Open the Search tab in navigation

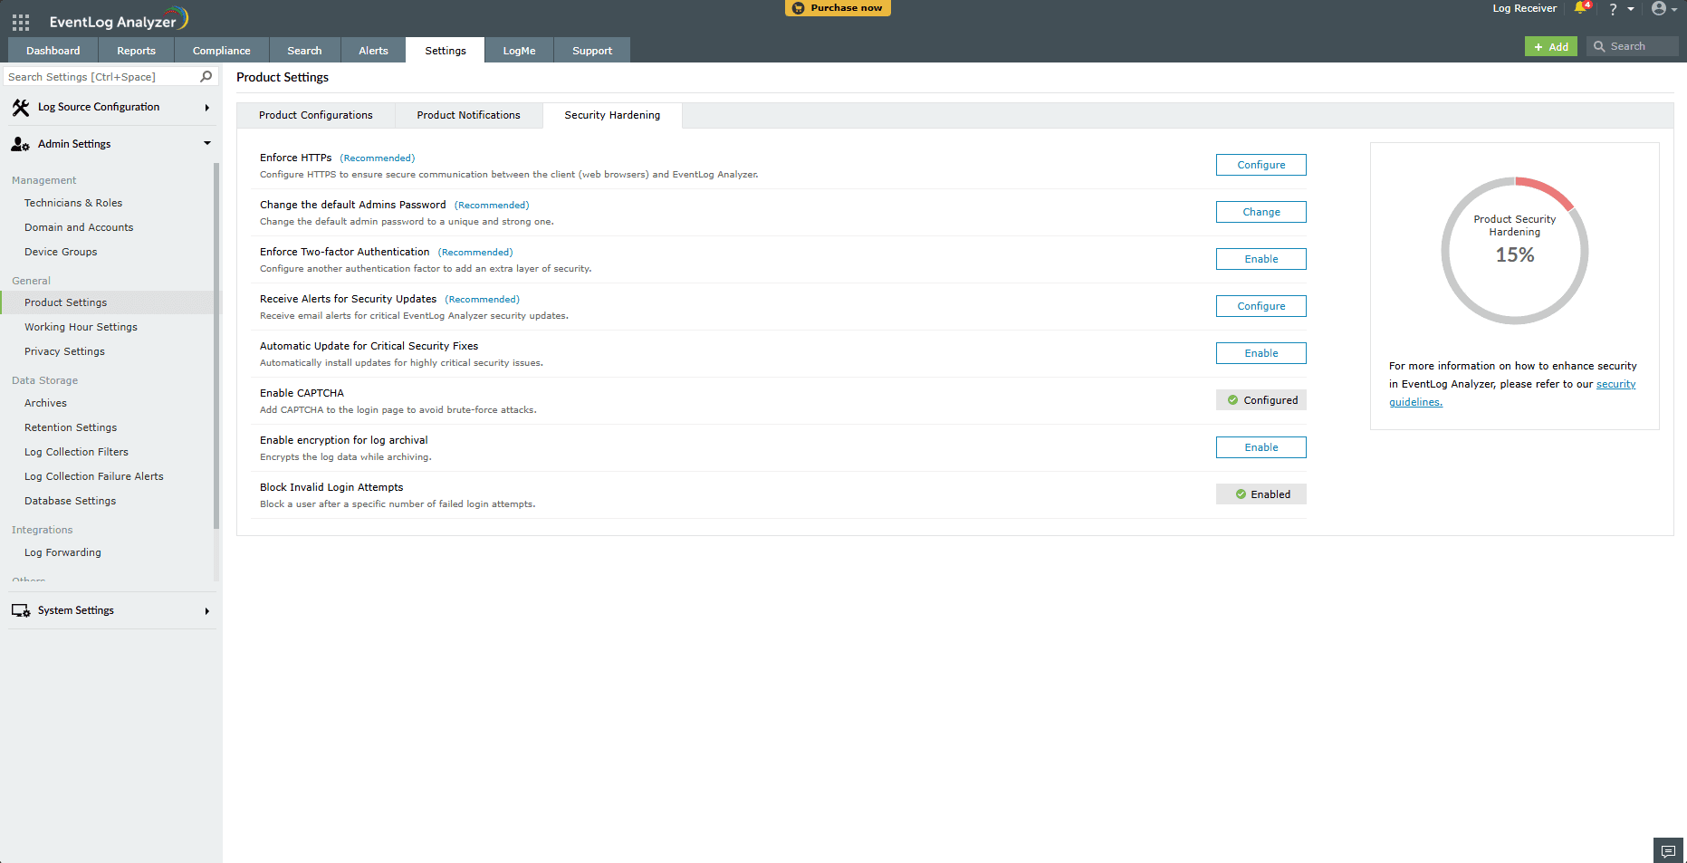coord(305,51)
